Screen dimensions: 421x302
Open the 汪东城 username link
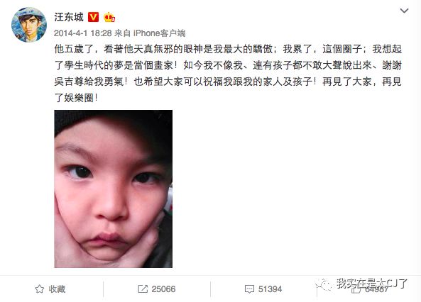click(69, 17)
